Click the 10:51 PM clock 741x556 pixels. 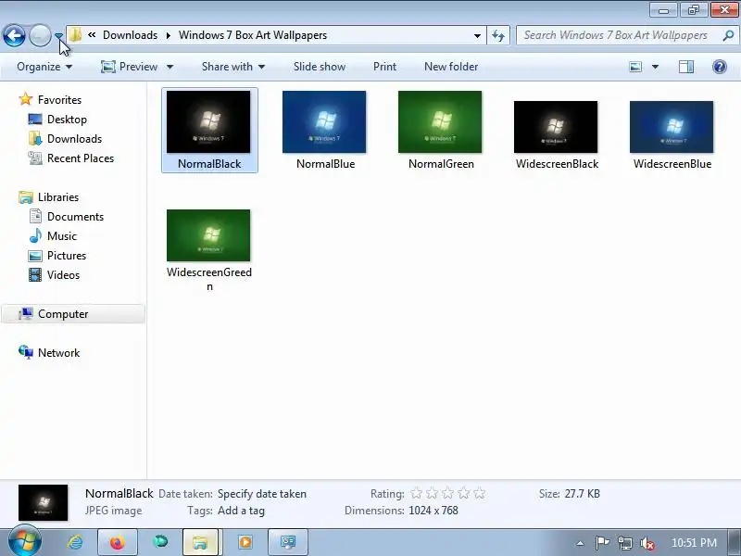point(694,543)
